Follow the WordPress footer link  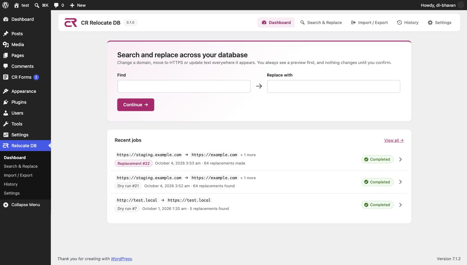(x=121, y=259)
